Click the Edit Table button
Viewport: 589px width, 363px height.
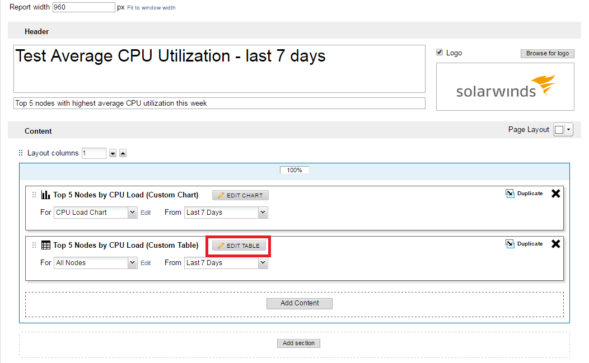coord(239,246)
